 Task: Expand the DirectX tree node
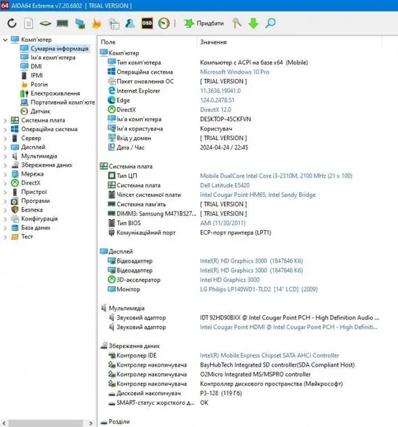pos(5,183)
